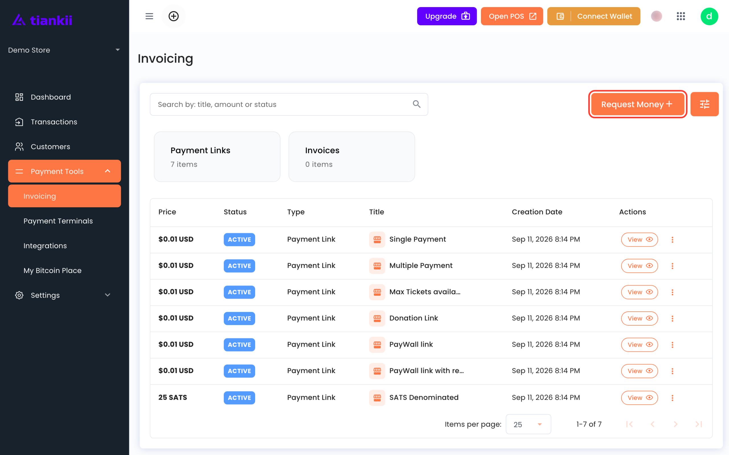Click the pink round status avatar
Viewport: 729px width, 455px height.
tap(656, 16)
